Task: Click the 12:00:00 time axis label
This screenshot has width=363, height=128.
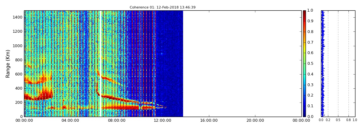Action: [163, 121]
